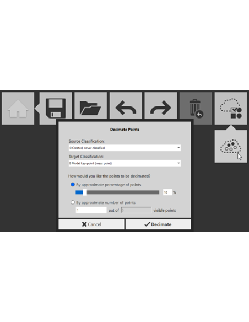The height and width of the screenshot is (322, 249).
Task: Undo the last action with the arrow
Action: pos(126,105)
